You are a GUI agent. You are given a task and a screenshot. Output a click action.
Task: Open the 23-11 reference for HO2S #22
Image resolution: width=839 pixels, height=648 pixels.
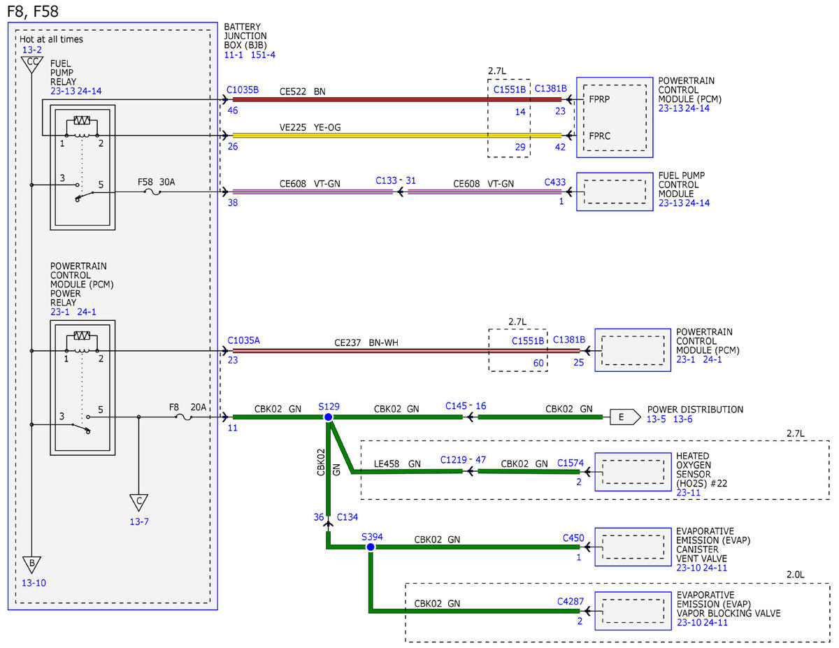[x=687, y=492]
